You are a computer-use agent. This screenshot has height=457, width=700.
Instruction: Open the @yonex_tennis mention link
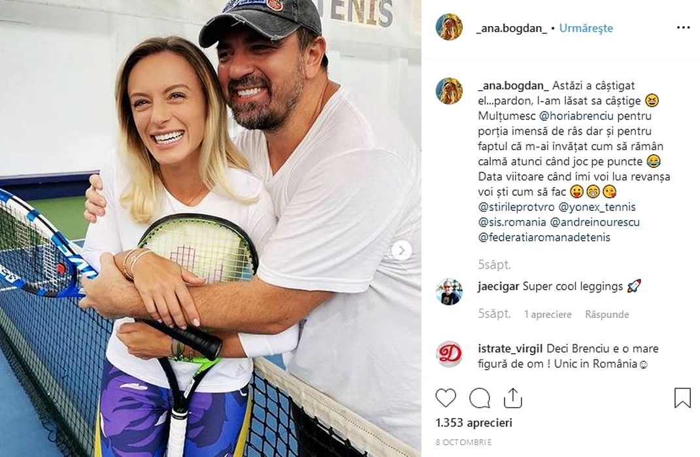(x=597, y=207)
